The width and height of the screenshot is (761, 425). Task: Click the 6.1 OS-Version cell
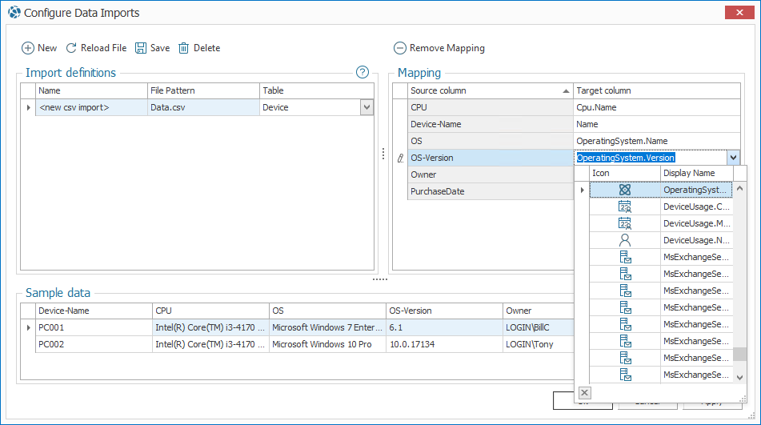coord(445,327)
